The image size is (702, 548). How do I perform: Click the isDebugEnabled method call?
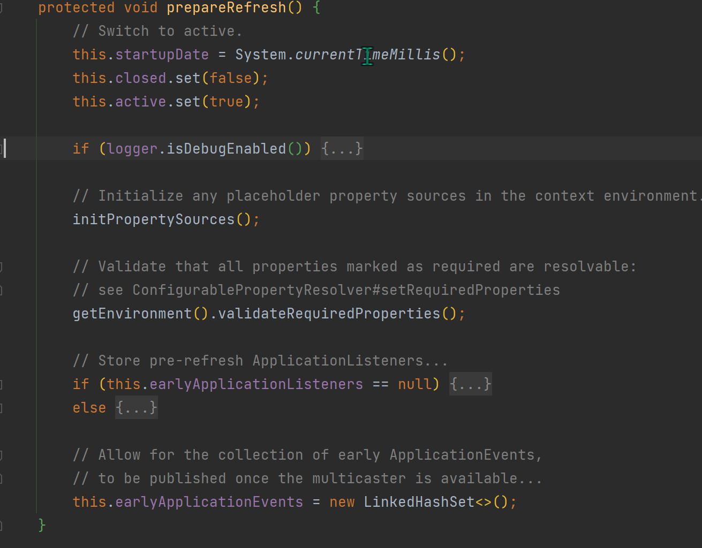coord(227,149)
